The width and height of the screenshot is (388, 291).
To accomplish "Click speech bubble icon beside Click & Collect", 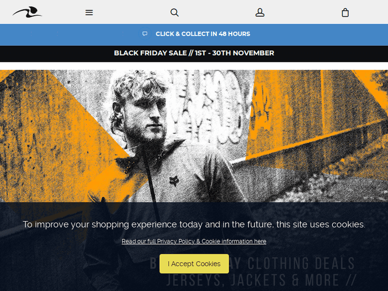I will coord(145,34).
